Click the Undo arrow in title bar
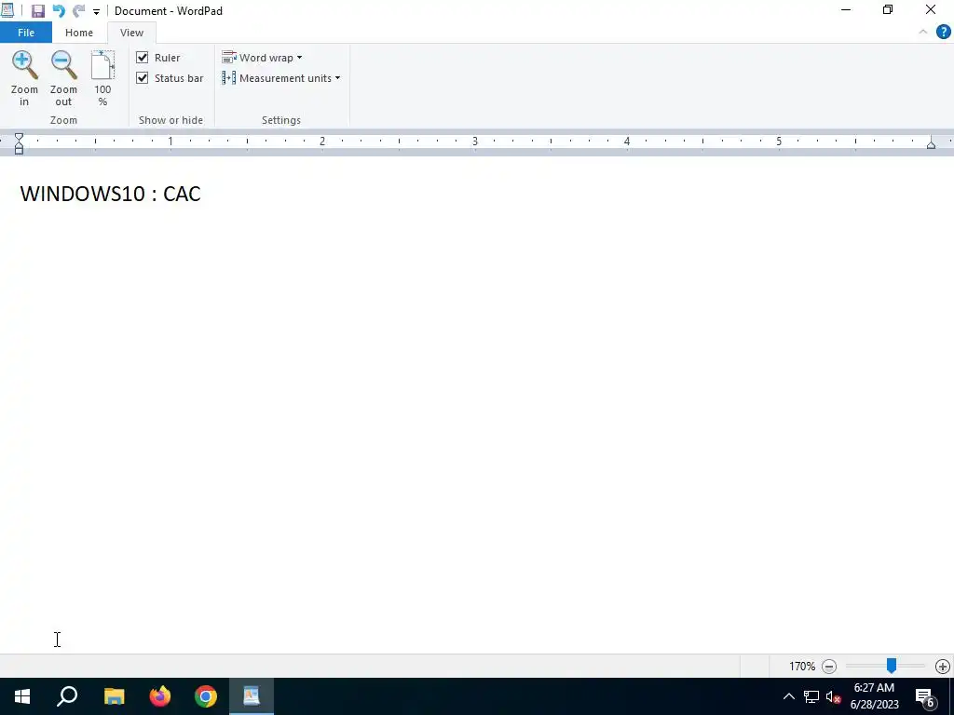 (x=59, y=11)
